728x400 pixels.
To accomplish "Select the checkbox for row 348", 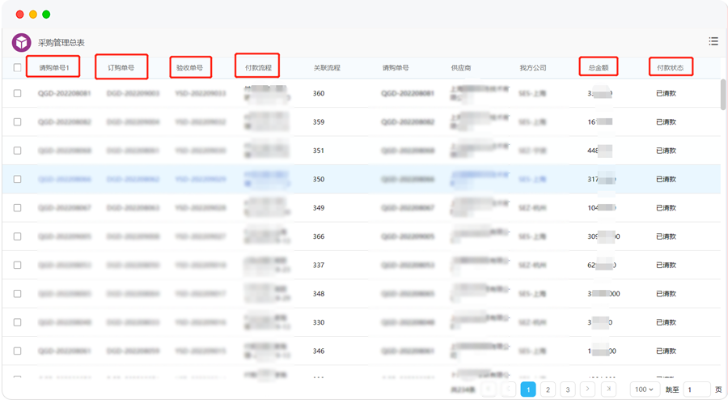I will point(17,294).
